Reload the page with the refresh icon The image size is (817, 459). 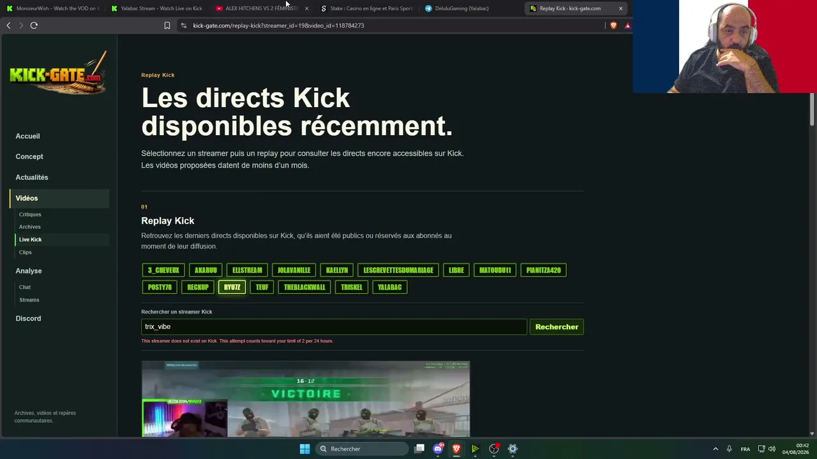click(34, 25)
